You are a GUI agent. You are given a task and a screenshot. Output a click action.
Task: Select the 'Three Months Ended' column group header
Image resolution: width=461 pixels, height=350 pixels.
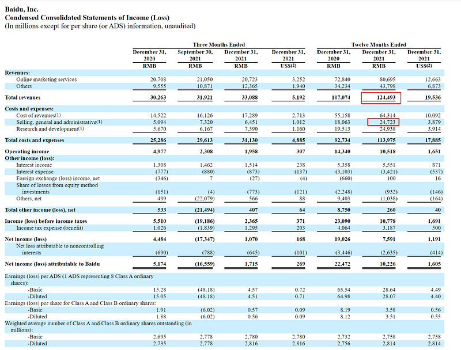[x=219, y=45]
